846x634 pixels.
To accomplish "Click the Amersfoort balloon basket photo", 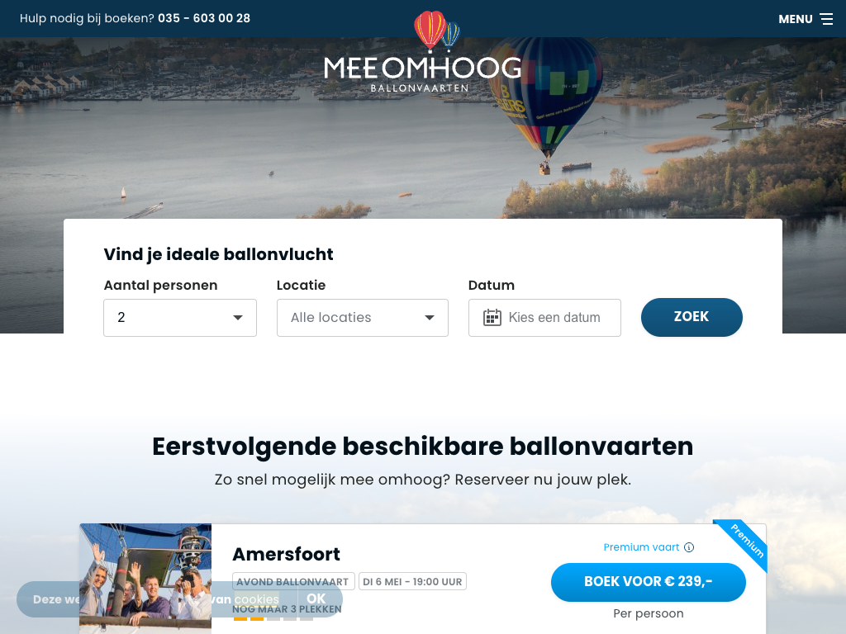I will click(x=145, y=579).
